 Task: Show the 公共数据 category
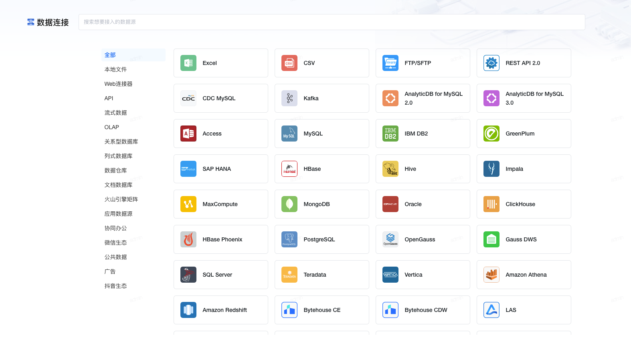pyautogui.click(x=133, y=257)
